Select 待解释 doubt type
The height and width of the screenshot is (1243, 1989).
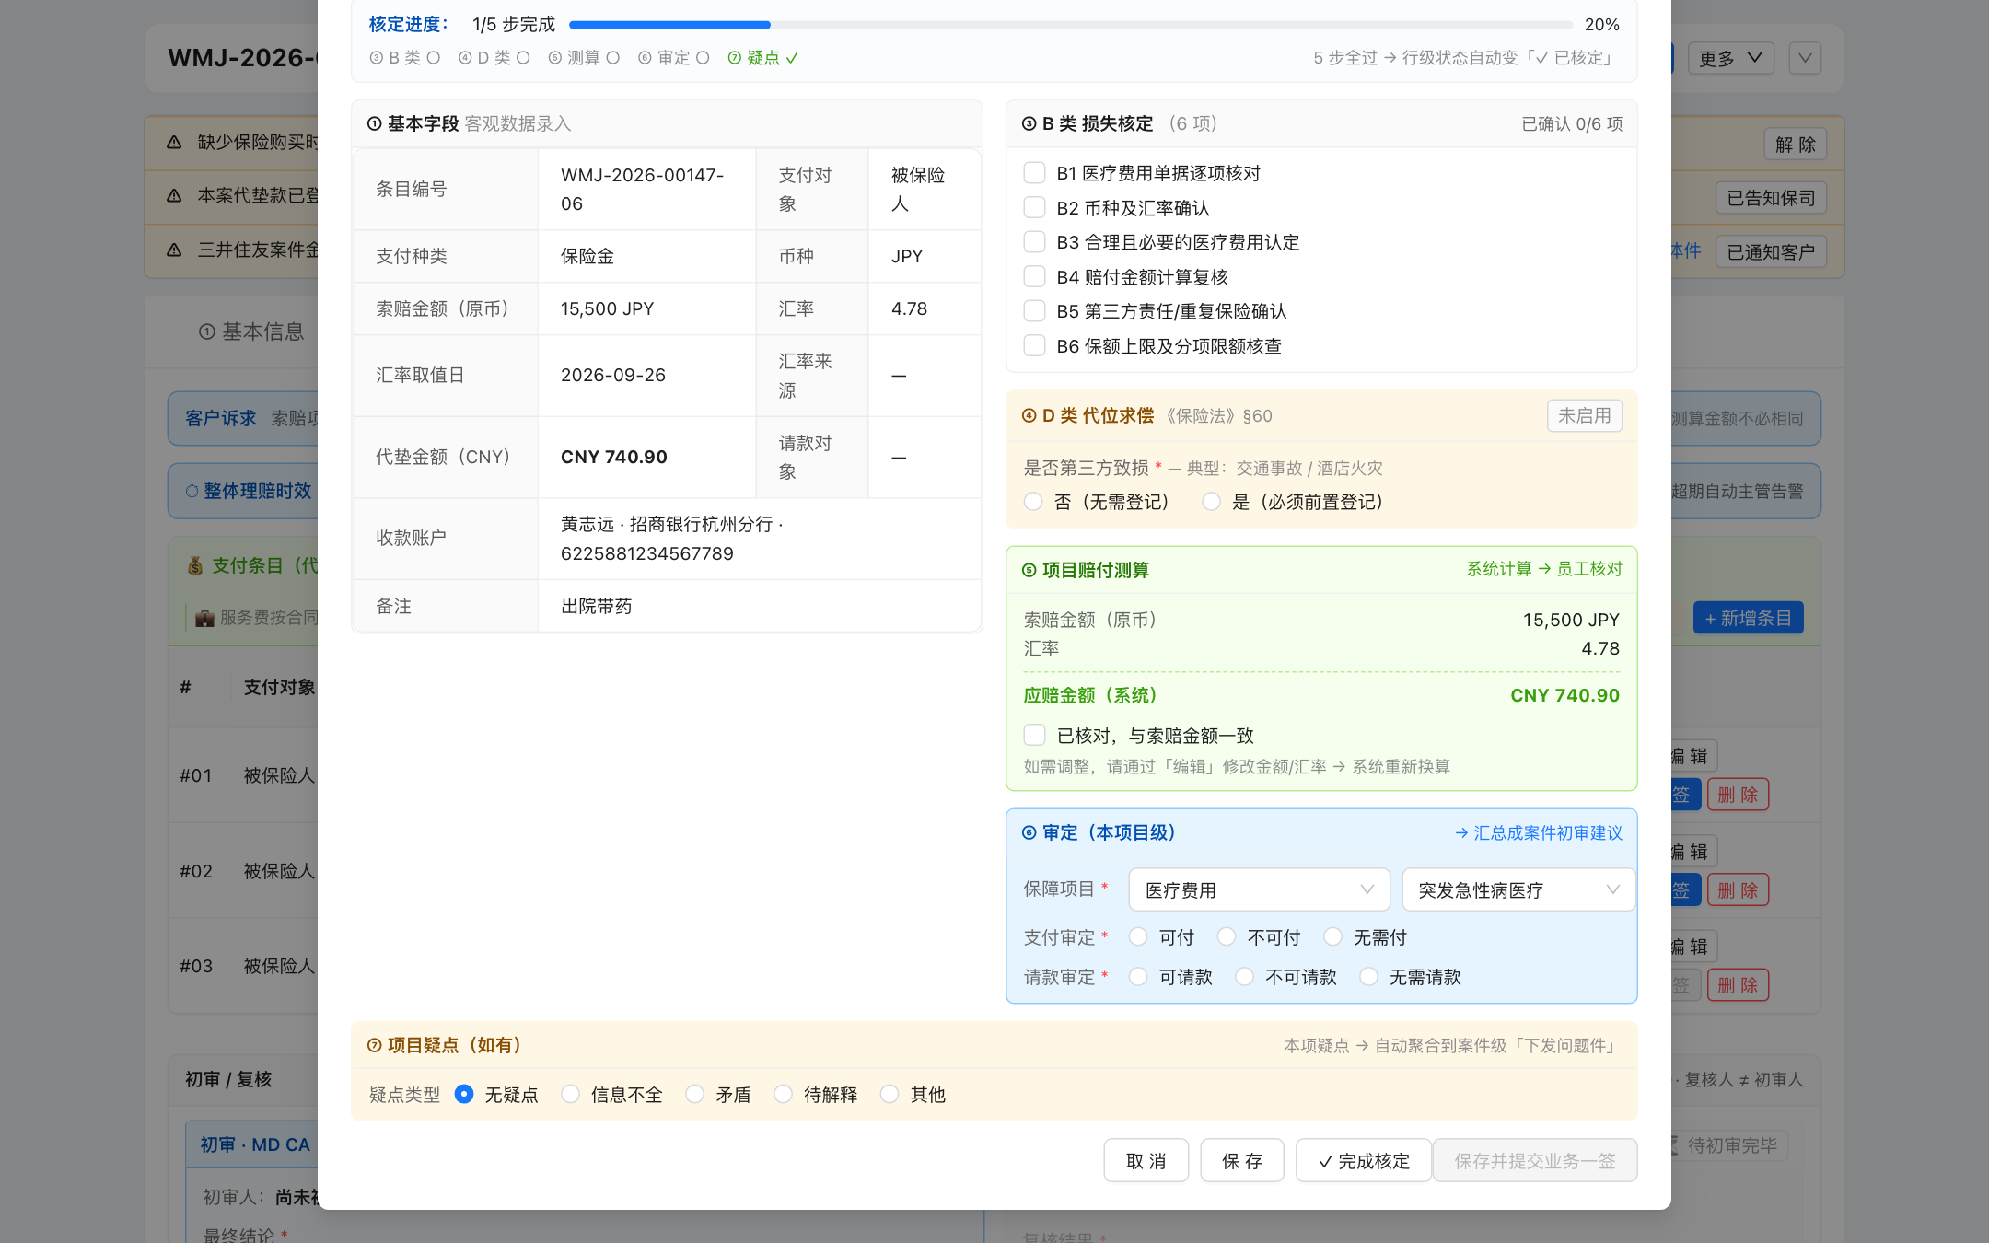783,1095
